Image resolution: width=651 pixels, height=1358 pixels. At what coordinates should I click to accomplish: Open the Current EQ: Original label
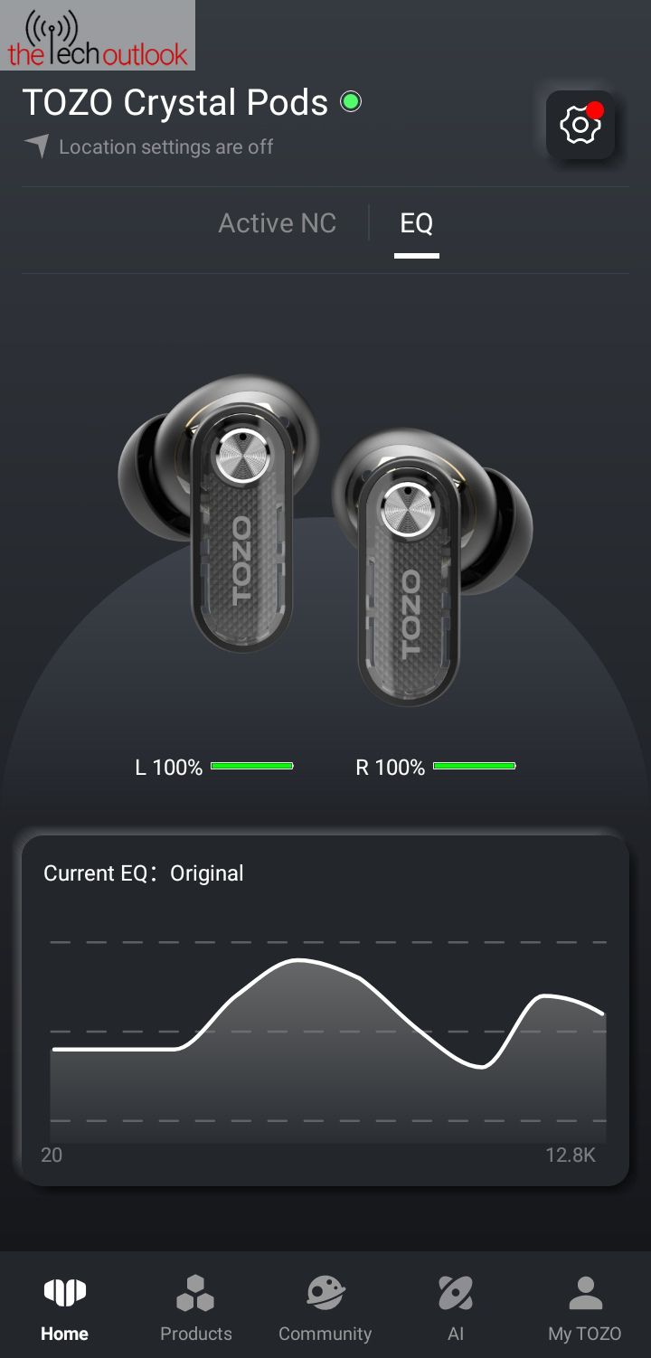click(144, 873)
